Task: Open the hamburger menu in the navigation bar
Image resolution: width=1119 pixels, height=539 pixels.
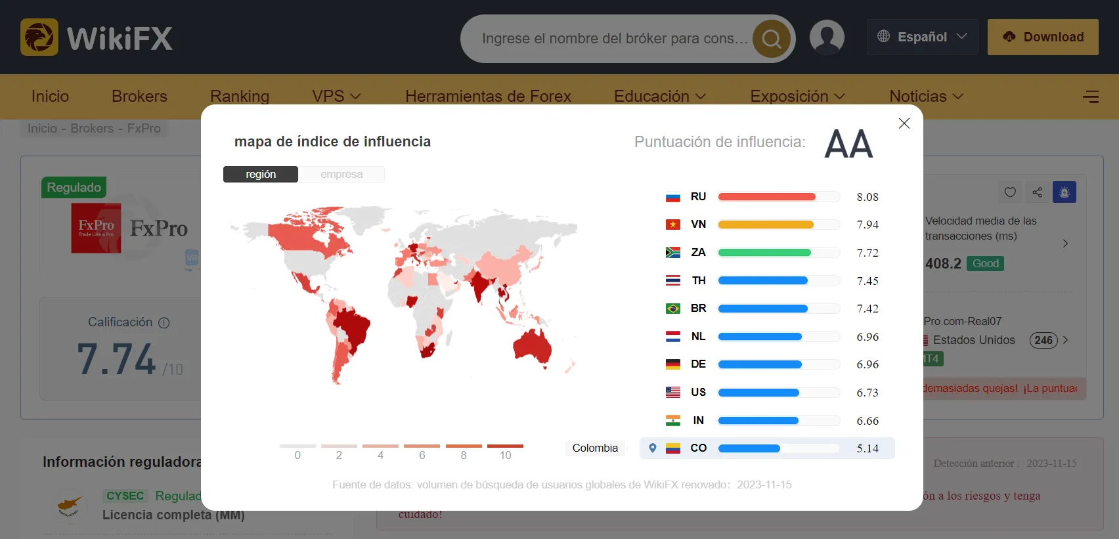Action: click(x=1091, y=97)
